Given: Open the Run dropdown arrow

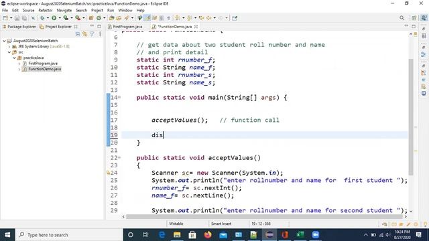Looking at the screenshot, I should (60, 18).
